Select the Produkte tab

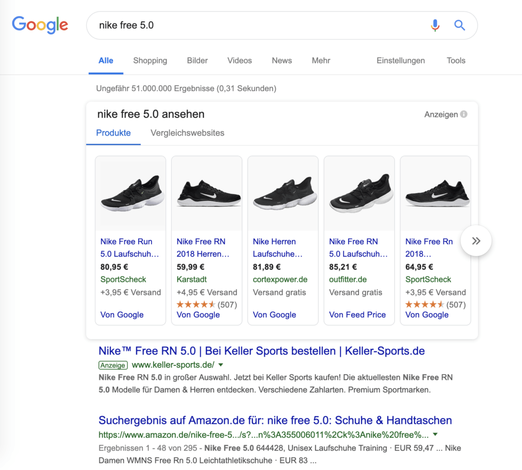tap(113, 133)
